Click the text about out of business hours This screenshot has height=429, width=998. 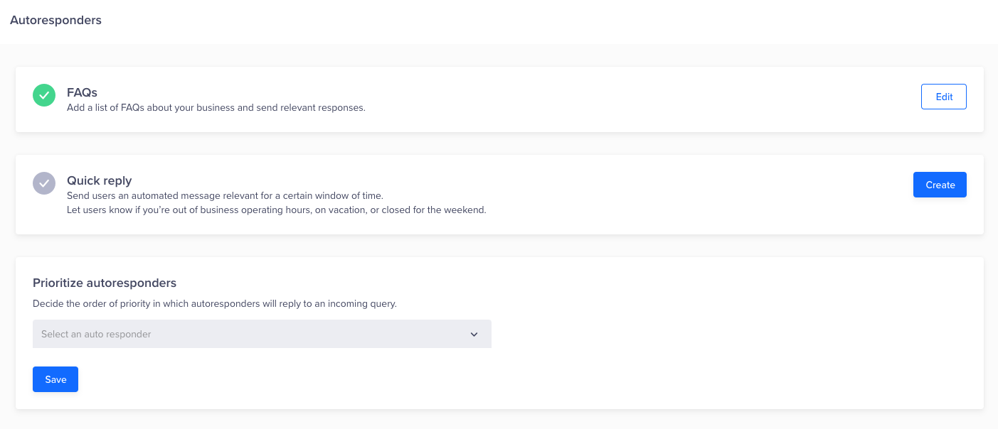pos(276,210)
